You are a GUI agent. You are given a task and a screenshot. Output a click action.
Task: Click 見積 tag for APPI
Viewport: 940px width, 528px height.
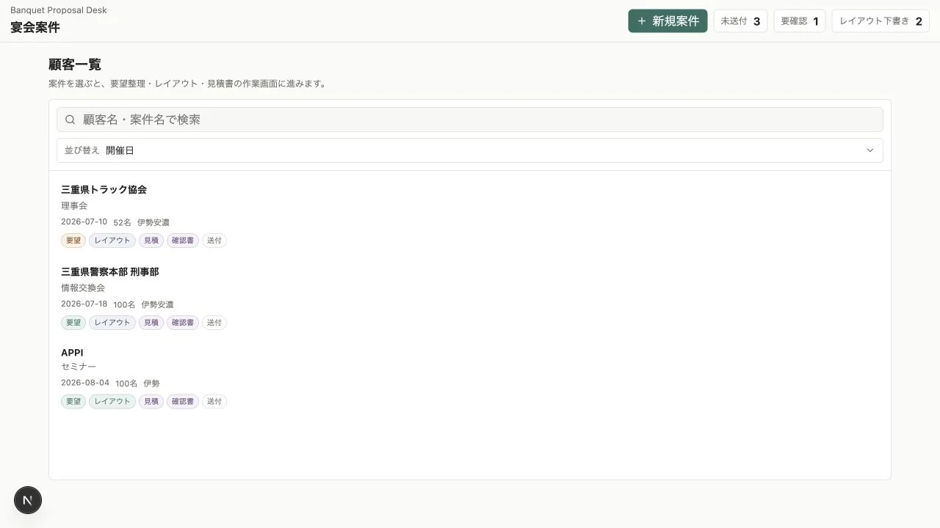click(x=151, y=402)
